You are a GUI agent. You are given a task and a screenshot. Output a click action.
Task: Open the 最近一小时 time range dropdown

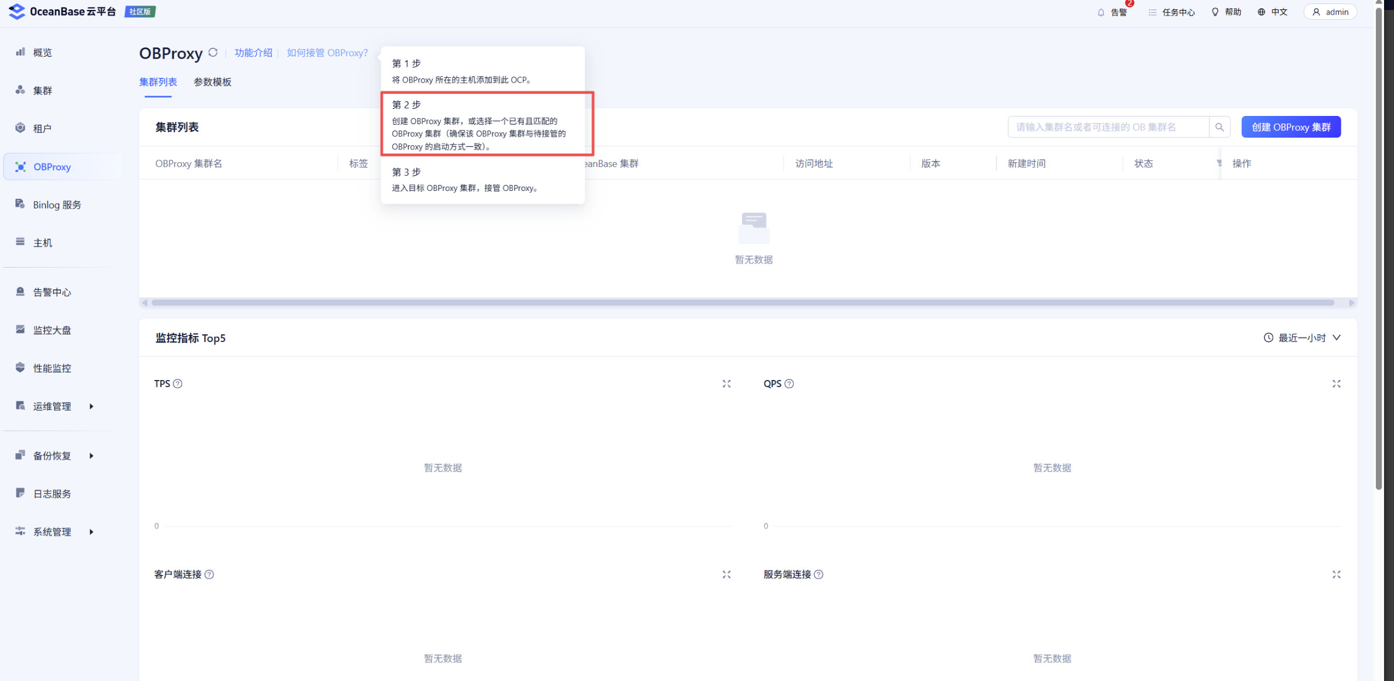click(1302, 338)
